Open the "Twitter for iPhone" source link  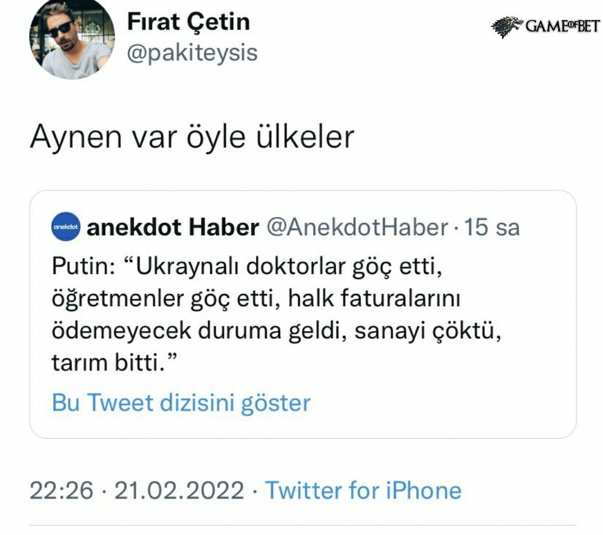coord(363,491)
